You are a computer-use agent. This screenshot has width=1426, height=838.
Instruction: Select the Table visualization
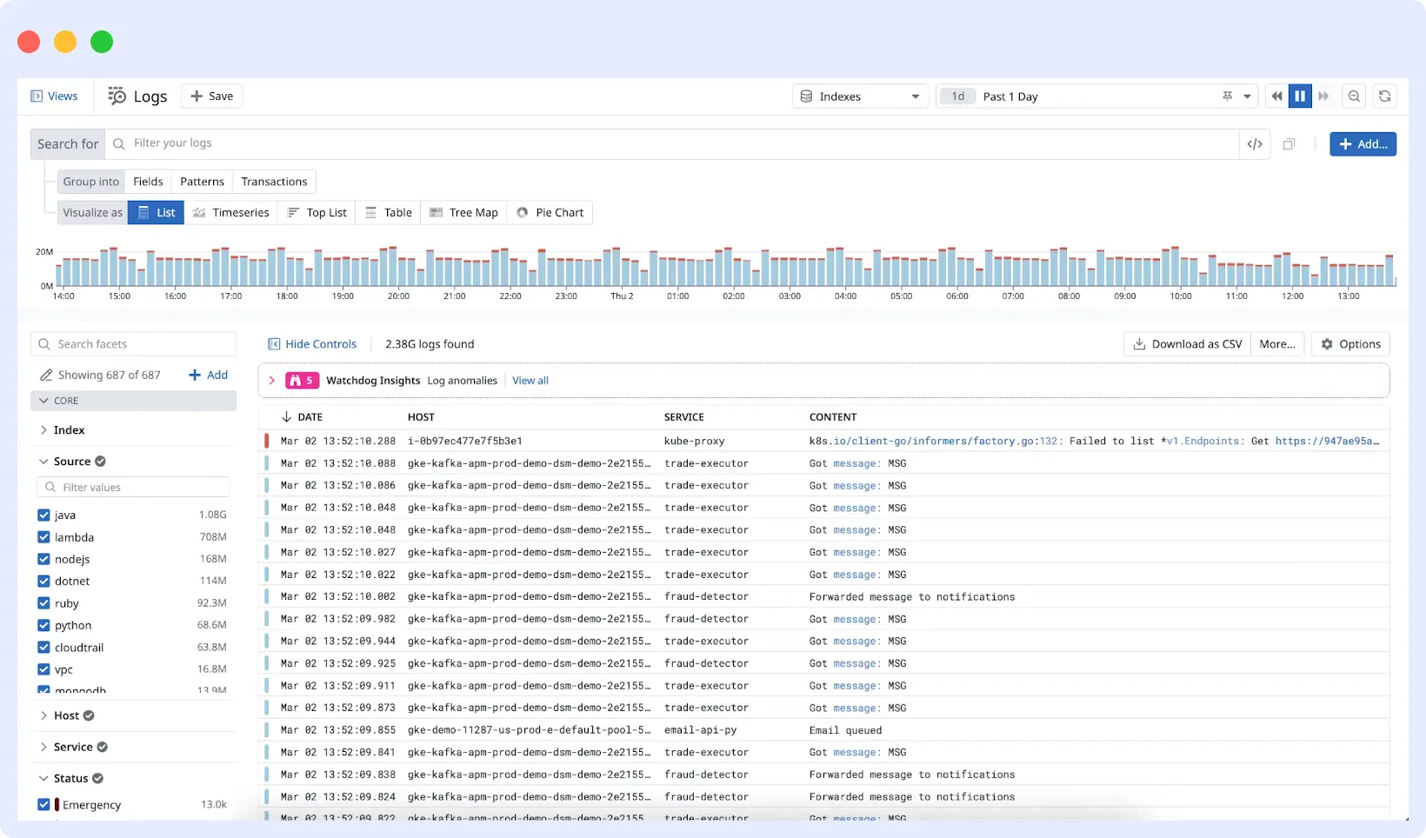[x=389, y=212]
